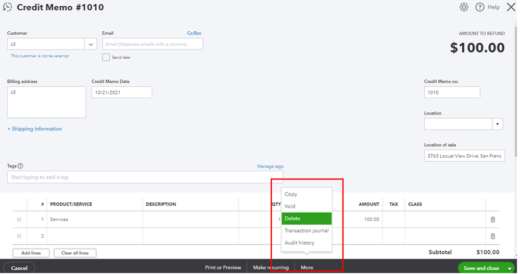Screen dimensions: 520x274
Task: Click Save and close button
Action: 481,268
